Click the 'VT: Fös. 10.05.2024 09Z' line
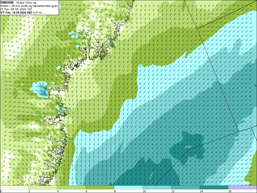 (16, 13)
